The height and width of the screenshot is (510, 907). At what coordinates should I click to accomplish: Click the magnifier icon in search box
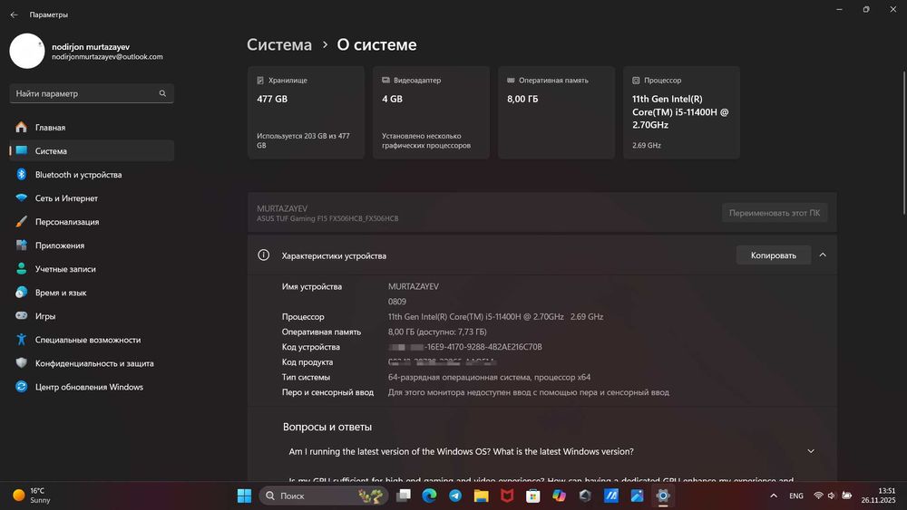point(162,93)
